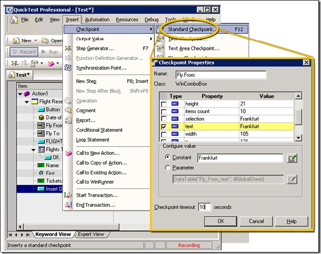This screenshot has width=321, height=254.
Task: Choose Conditional Statement menu item
Action: 99,130
